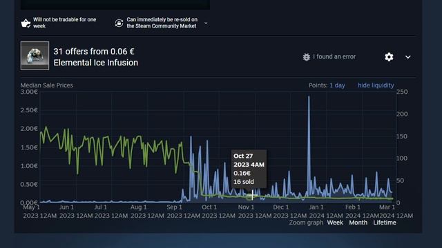
Task: Click 'Can immediately be re-sold' text
Action: (162, 23)
